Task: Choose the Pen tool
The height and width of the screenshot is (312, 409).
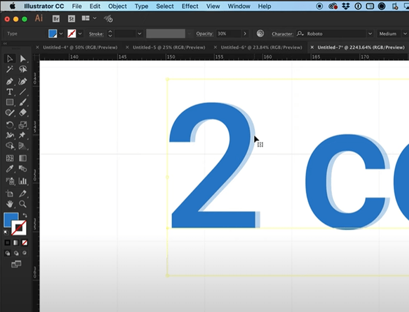Action: [x=9, y=80]
